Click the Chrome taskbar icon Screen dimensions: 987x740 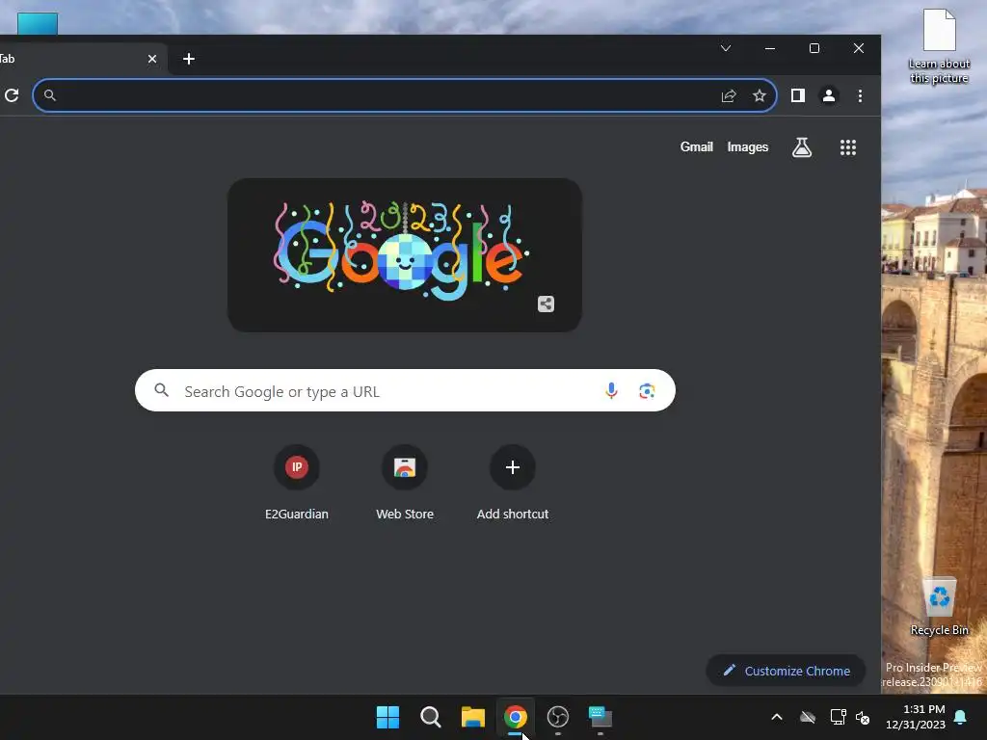pyautogui.click(x=516, y=717)
